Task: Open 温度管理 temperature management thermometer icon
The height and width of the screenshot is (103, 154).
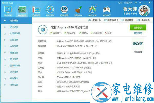Action: tap(36, 11)
